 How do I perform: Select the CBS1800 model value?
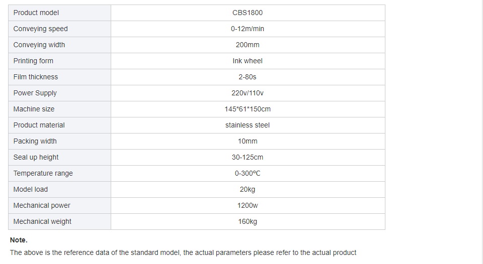[248, 13]
